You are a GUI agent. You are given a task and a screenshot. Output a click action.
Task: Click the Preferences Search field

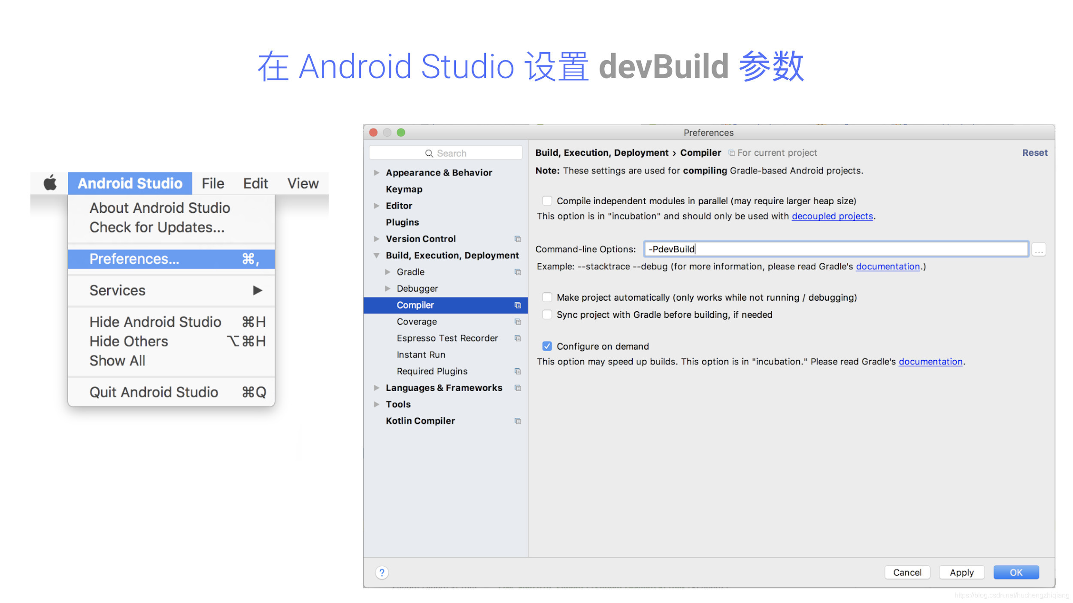(446, 153)
